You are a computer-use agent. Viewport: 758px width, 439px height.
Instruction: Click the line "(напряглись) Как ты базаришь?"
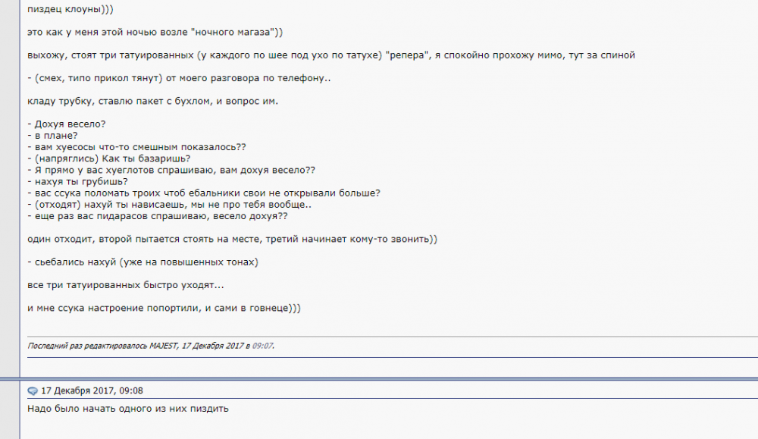click(x=108, y=158)
